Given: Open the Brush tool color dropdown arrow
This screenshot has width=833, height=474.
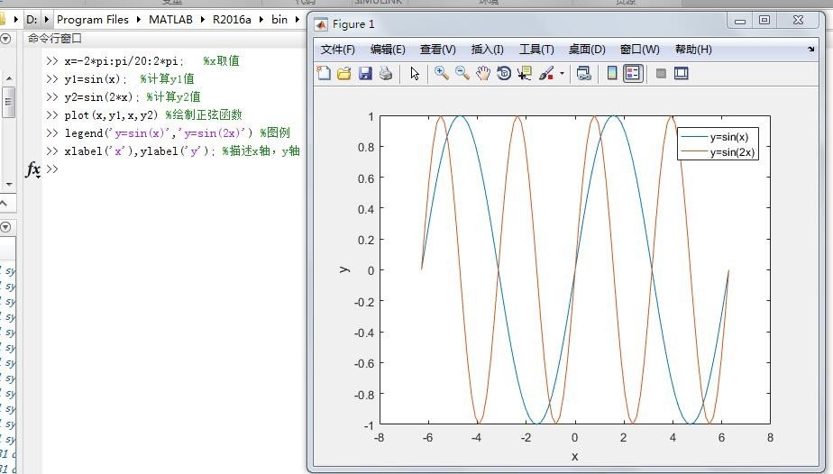Looking at the screenshot, I should [562, 74].
